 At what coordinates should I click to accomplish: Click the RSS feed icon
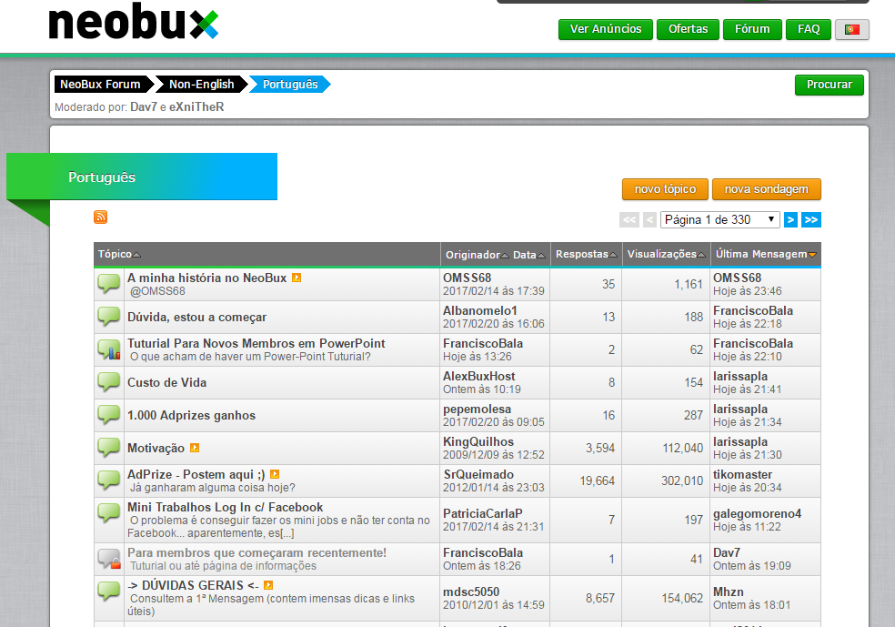click(x=100, y=217)
